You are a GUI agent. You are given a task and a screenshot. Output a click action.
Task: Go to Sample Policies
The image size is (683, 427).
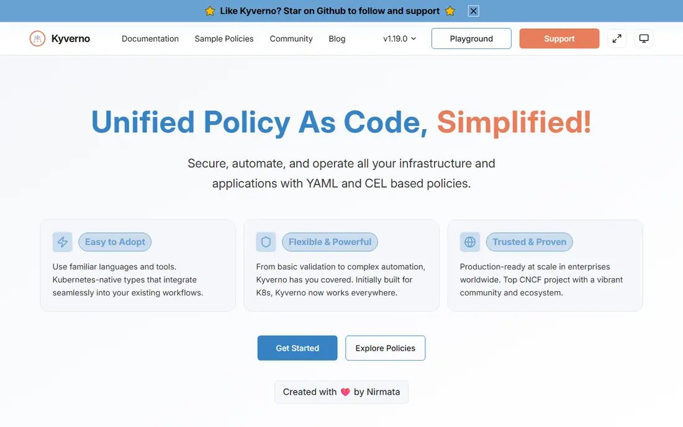pyautogui.click(x=224, y=38)
